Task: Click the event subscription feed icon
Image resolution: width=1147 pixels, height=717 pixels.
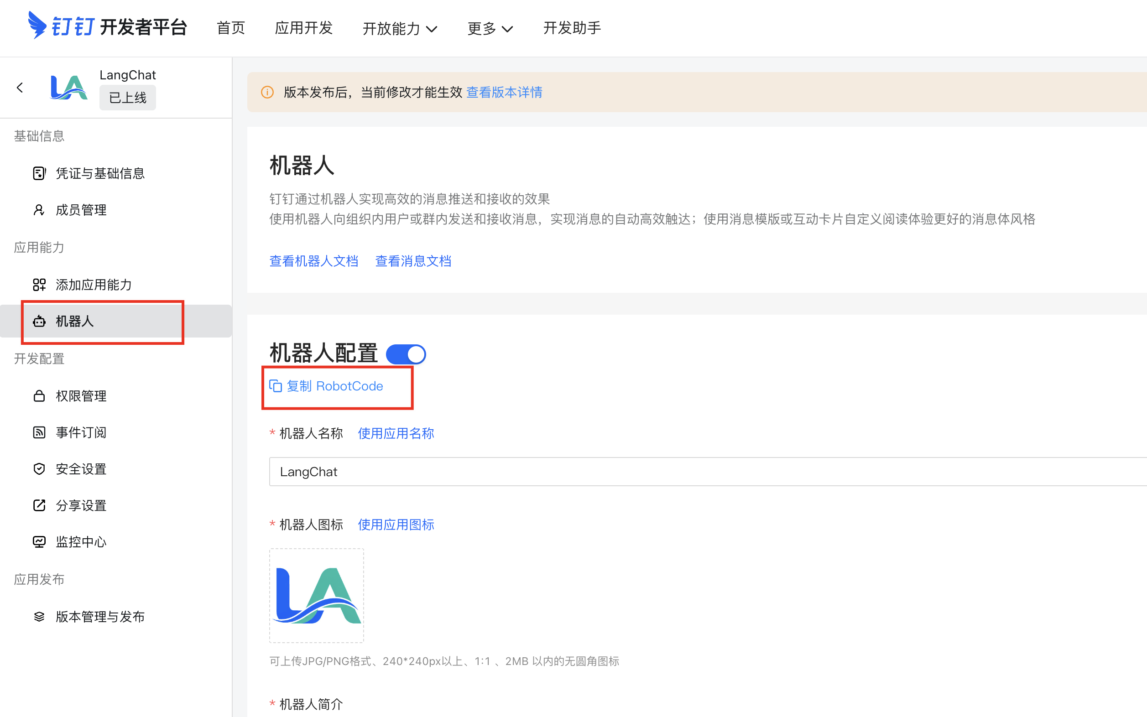Action: coord(39,432)
